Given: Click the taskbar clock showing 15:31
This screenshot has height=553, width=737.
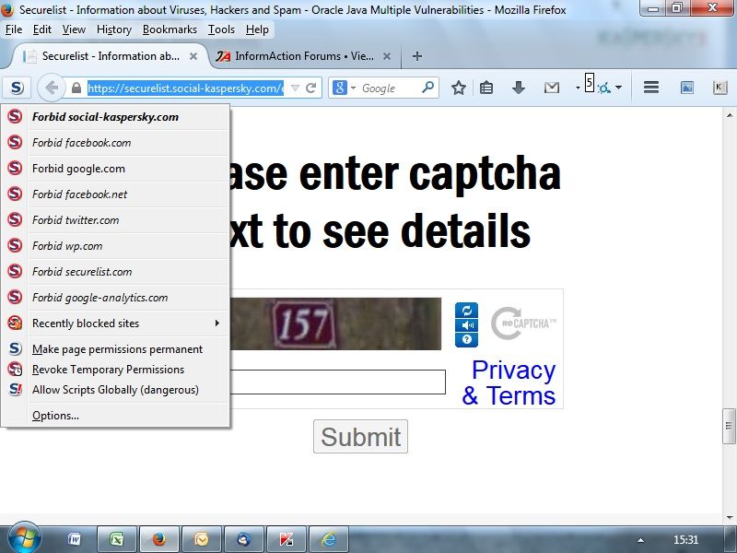Looking at the screenshot, I should click(685, 540).
